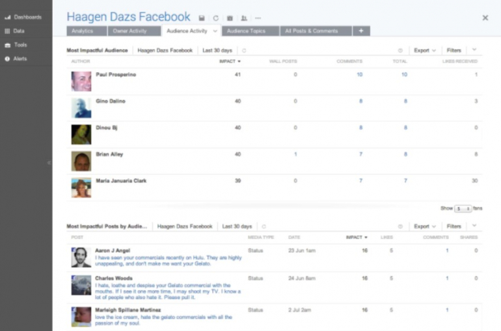Click the share users icon in header

(244, 18)
